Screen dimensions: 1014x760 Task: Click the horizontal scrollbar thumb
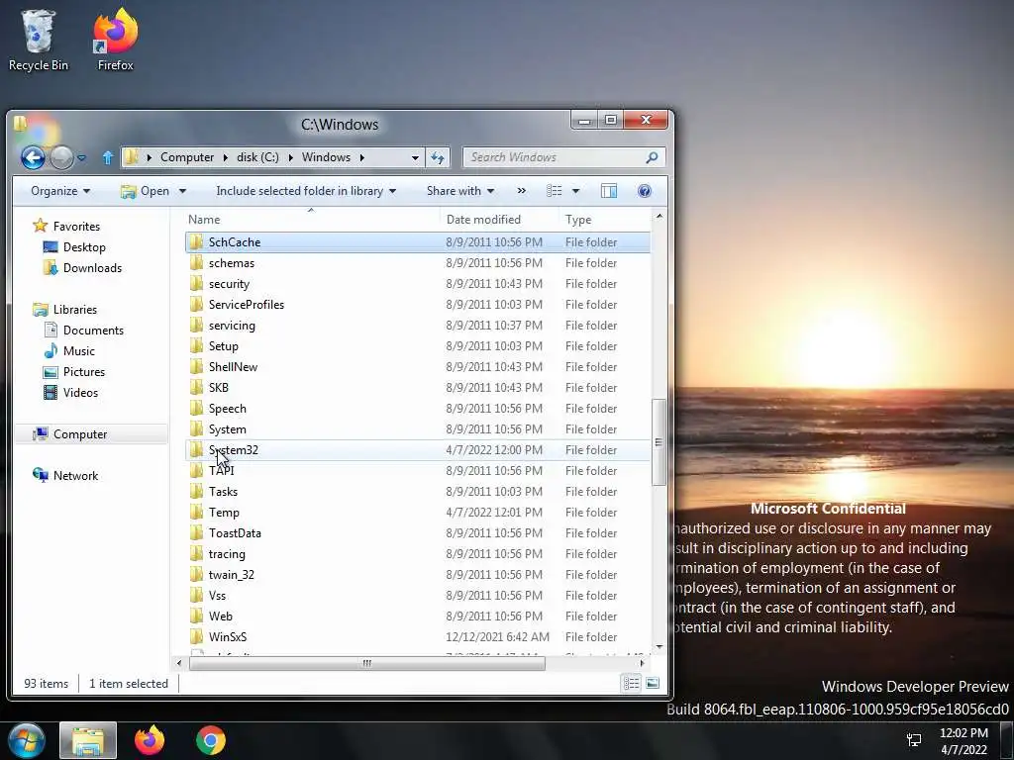click(x=366, y=663)
